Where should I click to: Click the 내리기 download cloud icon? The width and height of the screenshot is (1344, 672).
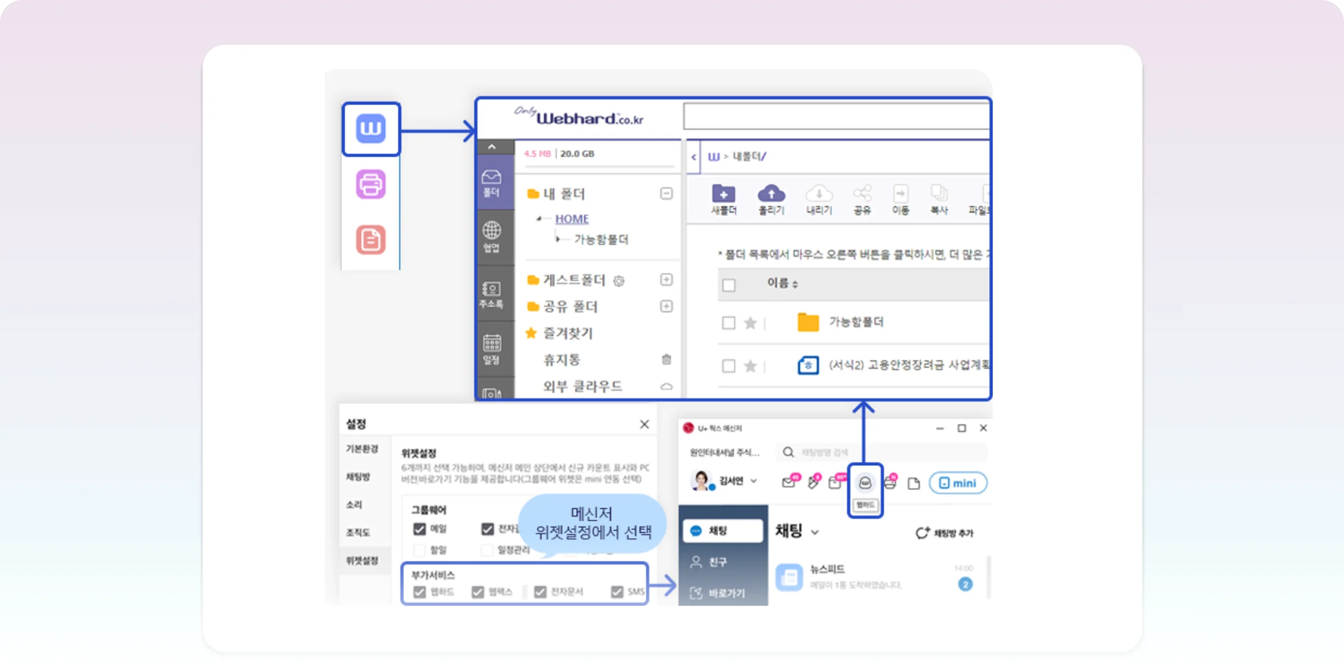tap(819, 194)
